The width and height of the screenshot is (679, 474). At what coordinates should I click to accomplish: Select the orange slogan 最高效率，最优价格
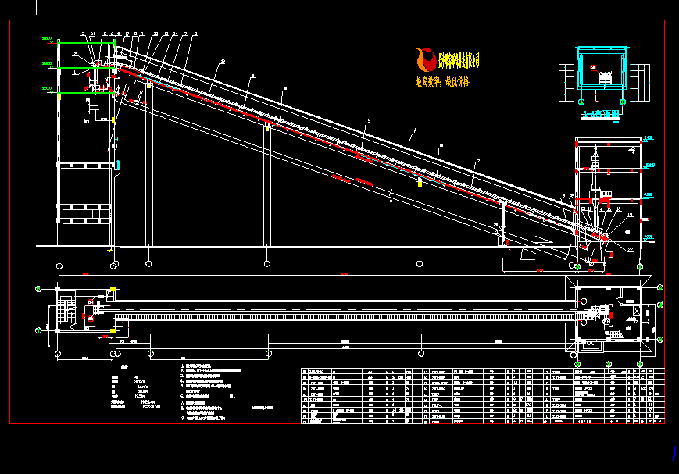pyautogui.click(x=442, y=81)
